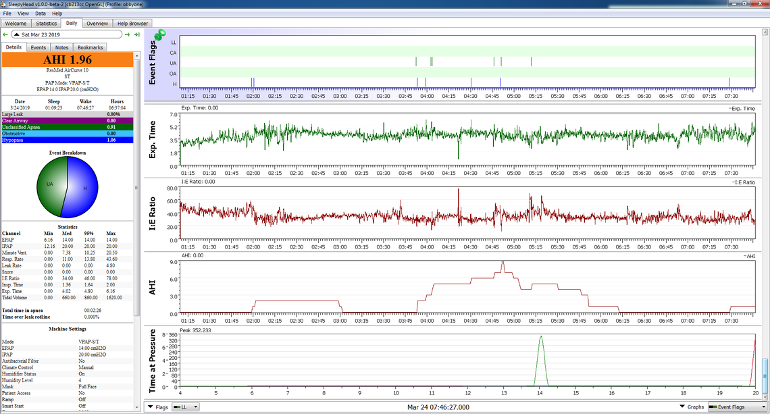The height and width of the screenshot is (414, 770).
Task: Click the green pushpin on Event Flags graph
Action: (160, 35)
